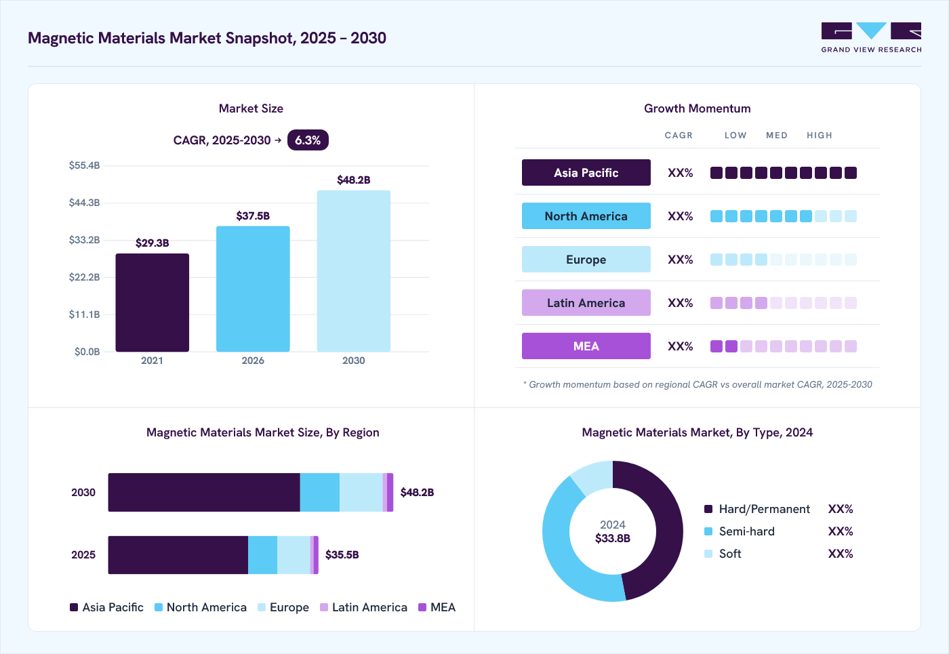Click the HIGH column header
Viewport: 949px width, 654px height.
coord(820,136)
